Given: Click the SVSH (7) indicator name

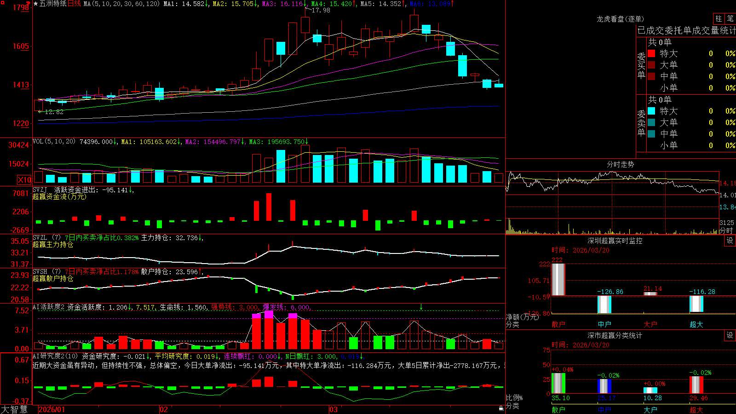Looking at the screenshot, I should 47,272.
